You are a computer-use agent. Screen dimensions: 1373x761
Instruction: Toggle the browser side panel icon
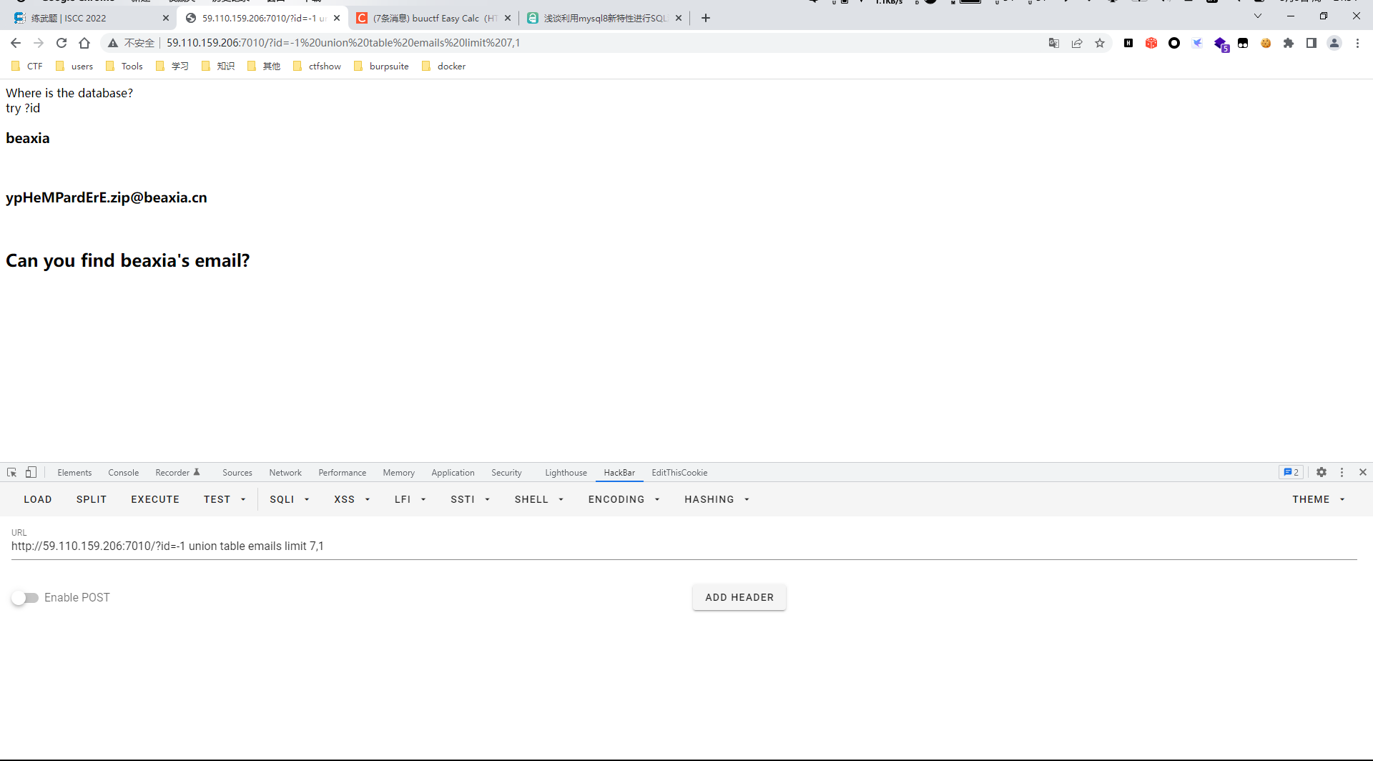(x=1312, y=43)
